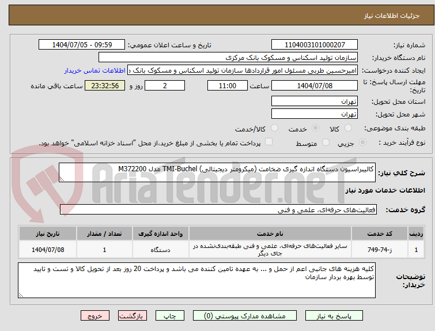
Task: Click service code cell ز-74-749
Action: (x=379, y=250)
